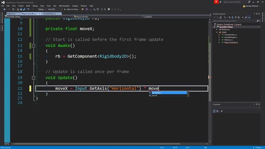Image resolution: width=265 pixels, height=149 pixels.
Task: Expand the GameManager.cs tree node
Action: point(219,37)
